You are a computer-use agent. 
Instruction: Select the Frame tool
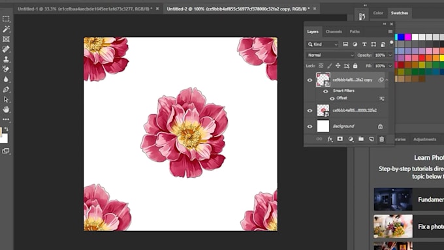click(6, 39)
